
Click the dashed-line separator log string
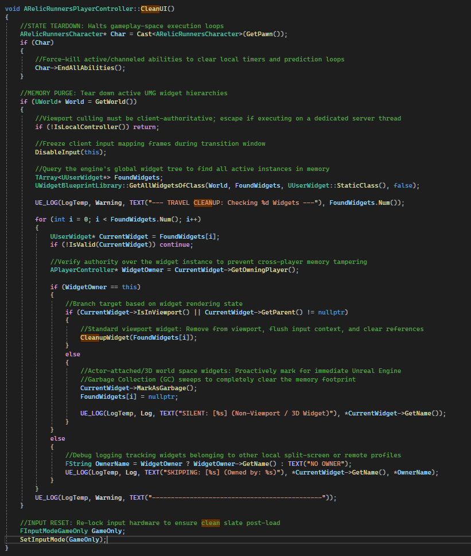pyautogui.click(x=237, y=498)
